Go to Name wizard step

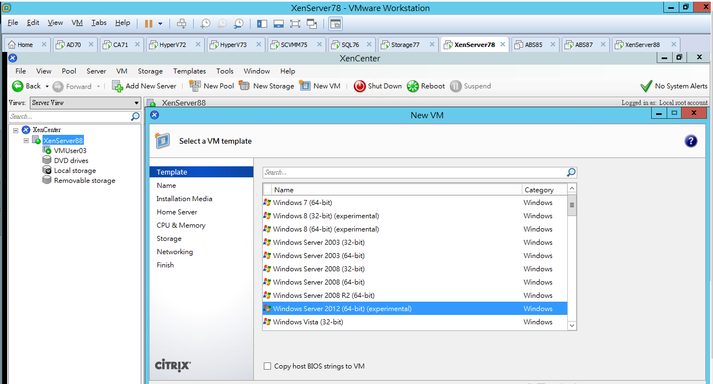[166, 186]
